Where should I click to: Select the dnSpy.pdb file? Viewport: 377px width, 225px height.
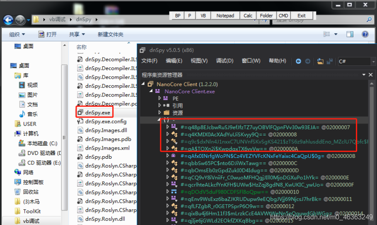click(x=94, y=157)
